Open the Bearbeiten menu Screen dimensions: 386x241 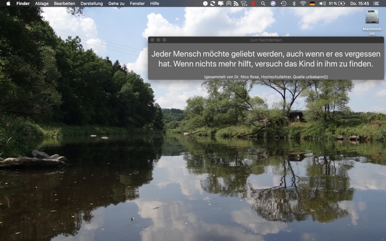65,3
